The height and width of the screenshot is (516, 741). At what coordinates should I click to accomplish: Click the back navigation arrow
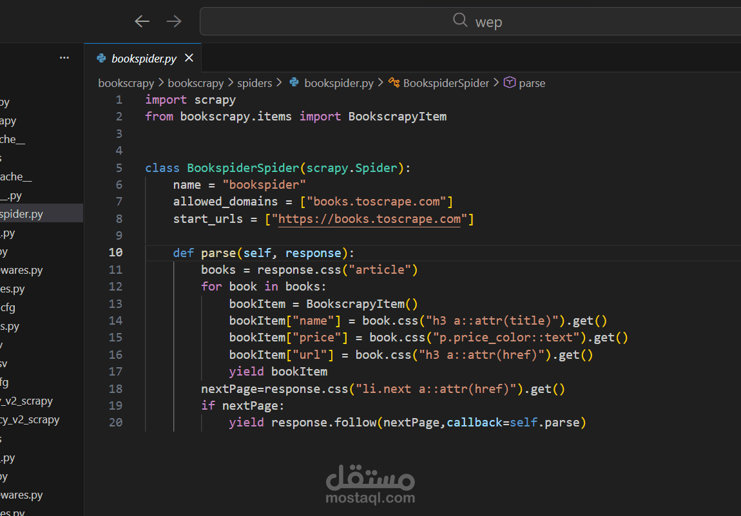point(142,21)
